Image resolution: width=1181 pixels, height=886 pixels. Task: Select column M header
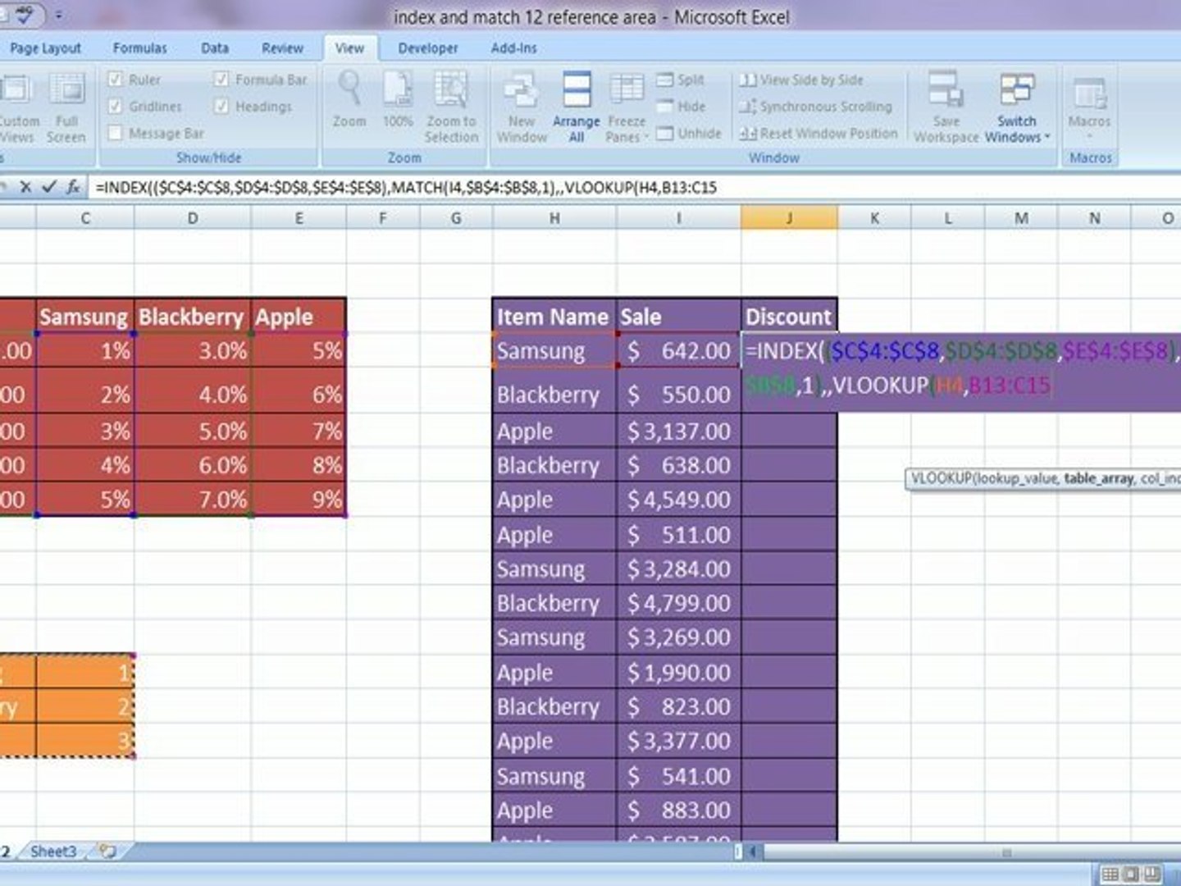tap(1021, 218)
